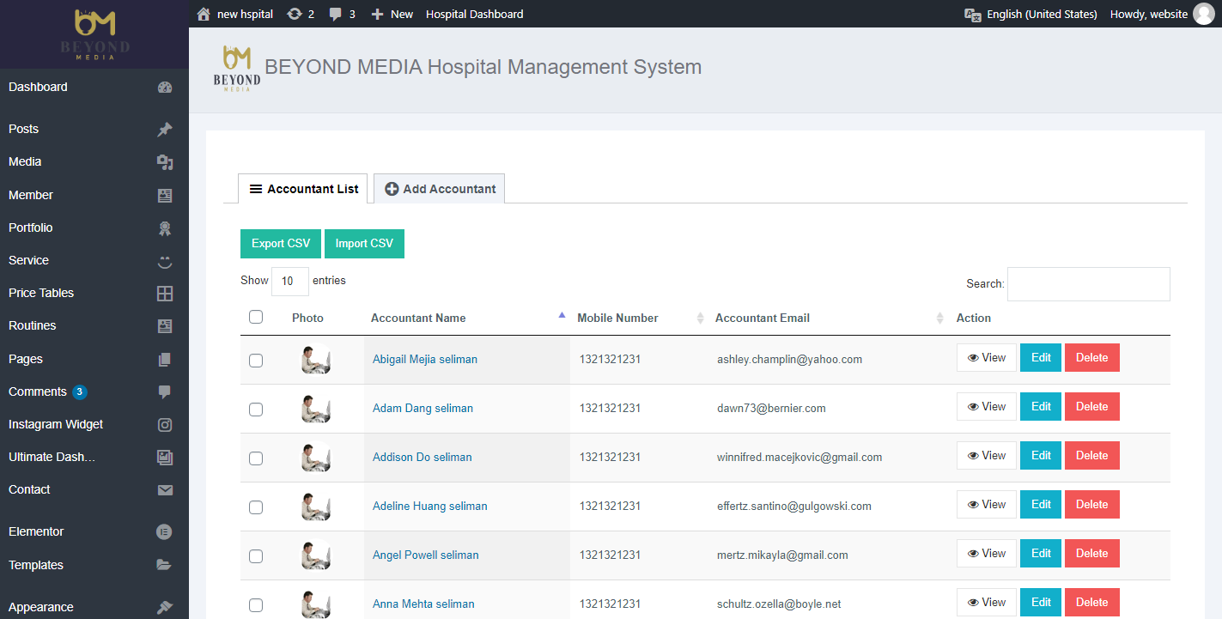Screen dimensions: 1222x619
Task: Open the Accountant List tab
Action: [304, 189]
